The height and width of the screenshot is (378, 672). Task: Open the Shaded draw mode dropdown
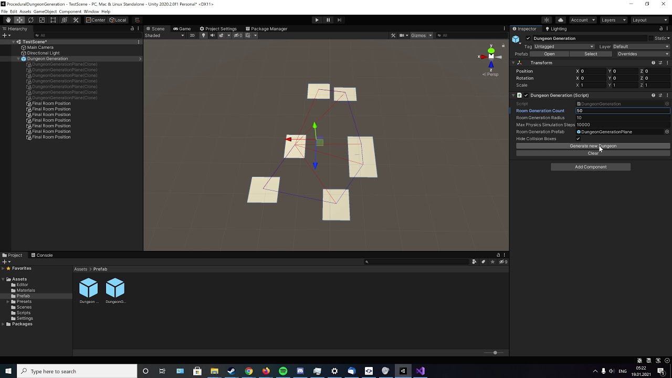click(164, 35)
